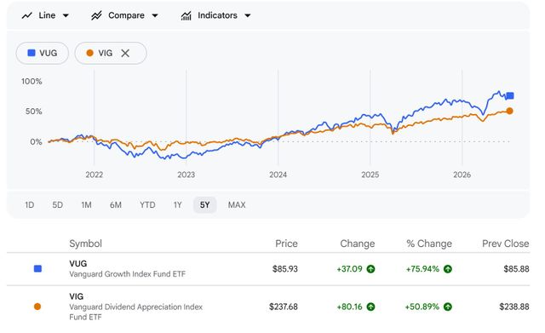Click the green up-arrow beside +75.94%
The height and width of the screenshot is (333, 545).
[x=448, y=269]
